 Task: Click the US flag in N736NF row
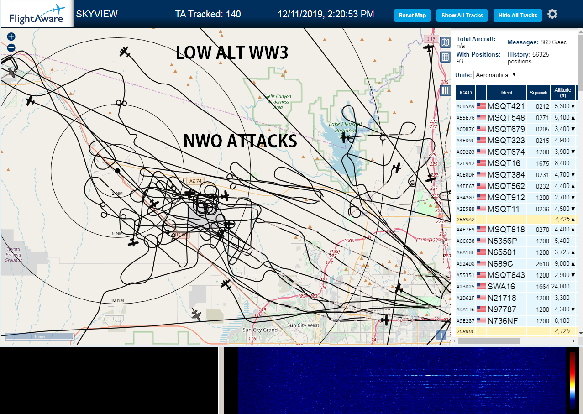(481, 320)
